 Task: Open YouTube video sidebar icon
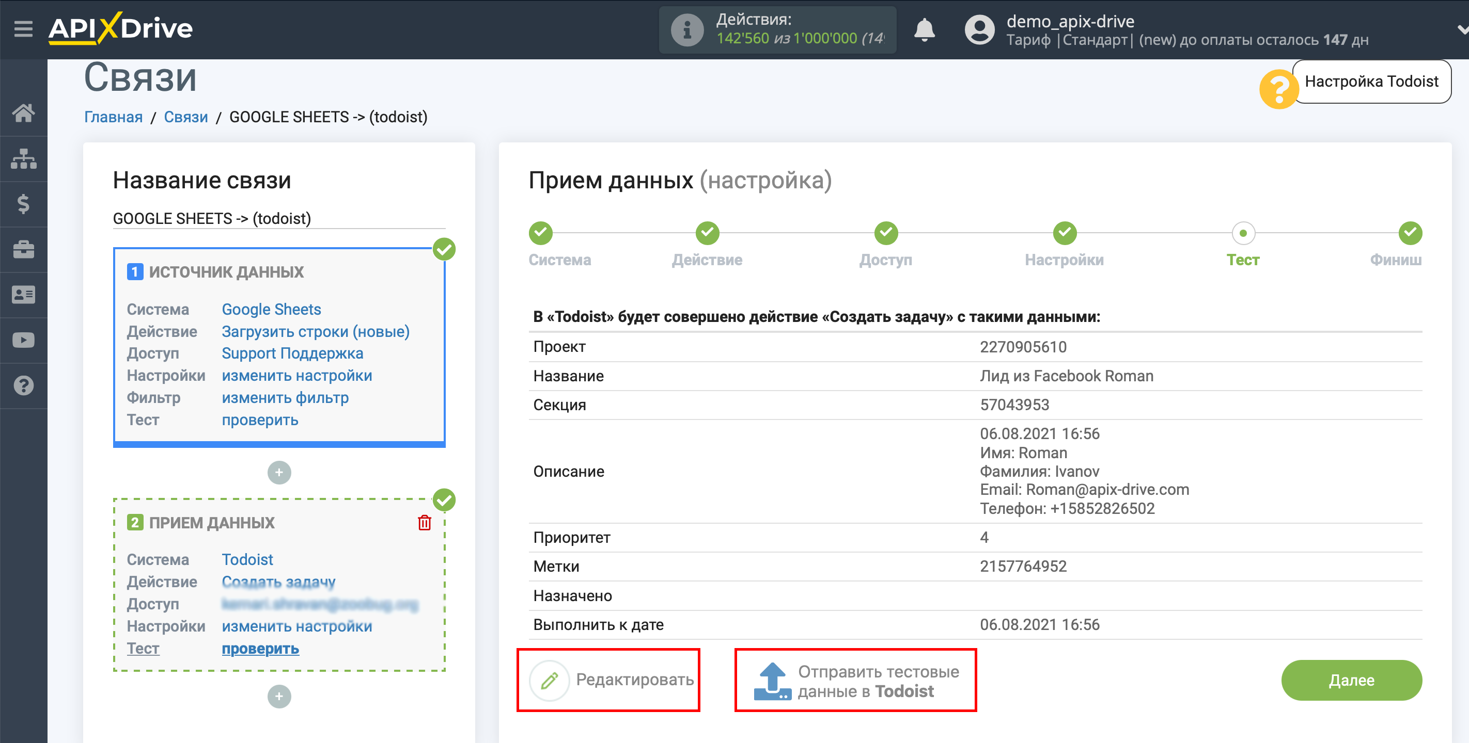(23, 340)
